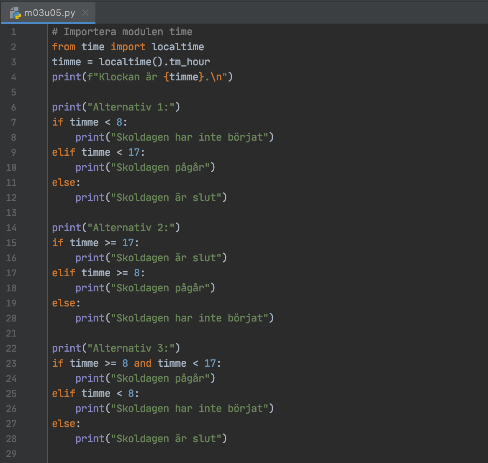Click tm_hour on line 3
This screenshot has height=463, width=488.
[x=190, y=62]
